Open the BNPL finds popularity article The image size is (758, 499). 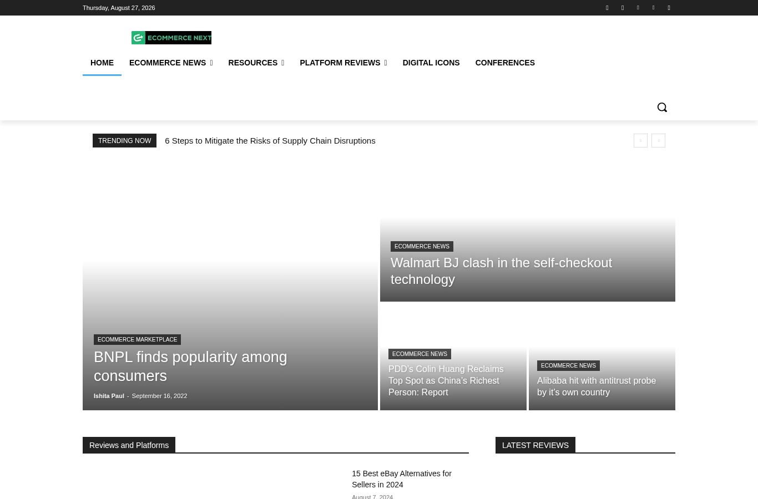tap(190, 366)
